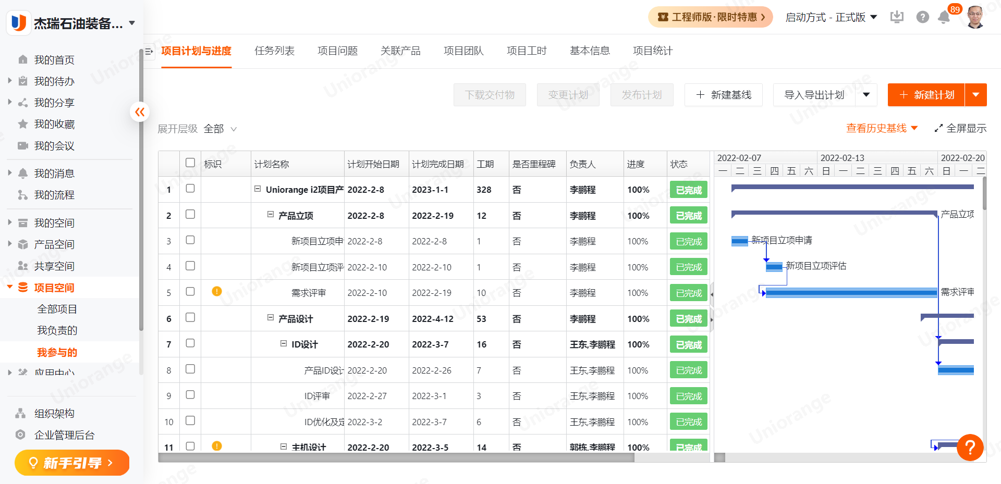Collapse the sidebar with double-chevron button
The height and width of the screenshot is (484, 1001).
tap(140, 112)
